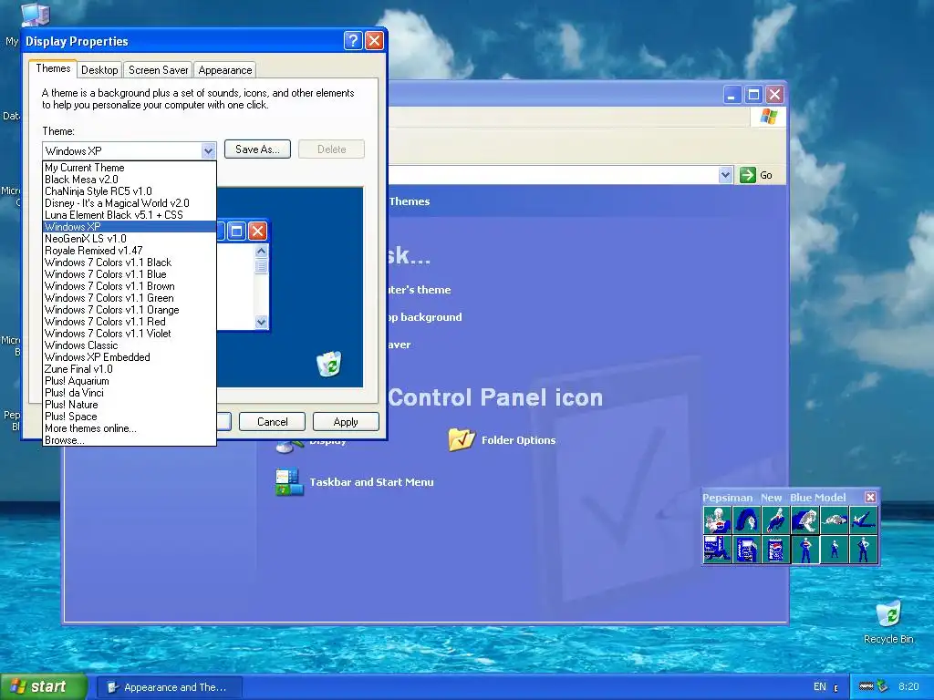Choose Royale Remixed v1.47 theme
Image resolution: width=934 pixels, height=700 pixels.
coord(130,251)
